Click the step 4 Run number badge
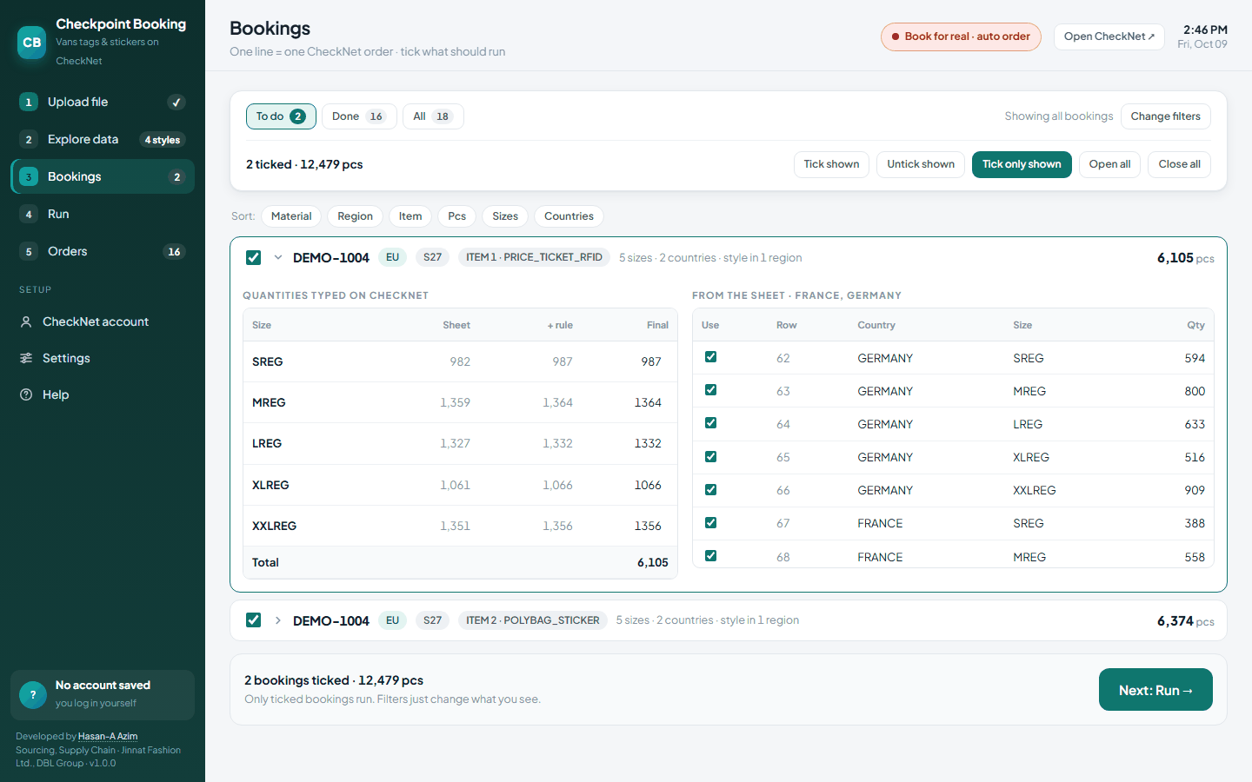The height and width of the screenshot is (782, 1252). 29,215
